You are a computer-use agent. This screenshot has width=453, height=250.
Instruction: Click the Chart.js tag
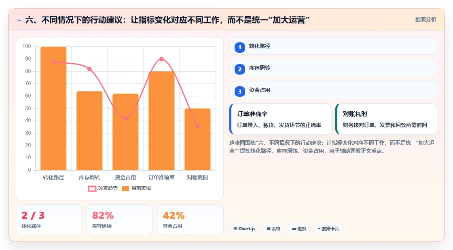pyautogui.click(x=244, y=229)
